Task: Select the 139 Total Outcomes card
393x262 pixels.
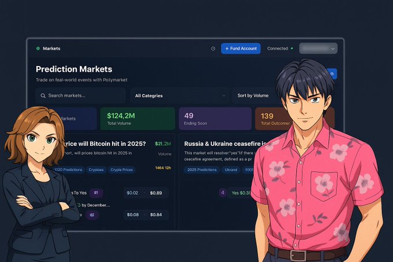Action: (x=273, y=119)
